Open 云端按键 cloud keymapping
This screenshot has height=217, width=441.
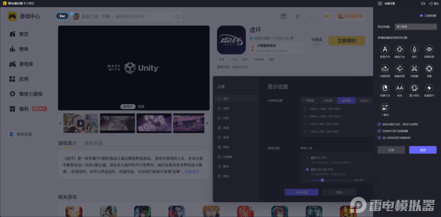[428, 16]
